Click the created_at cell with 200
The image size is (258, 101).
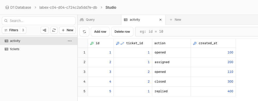(x=213, y=62)
